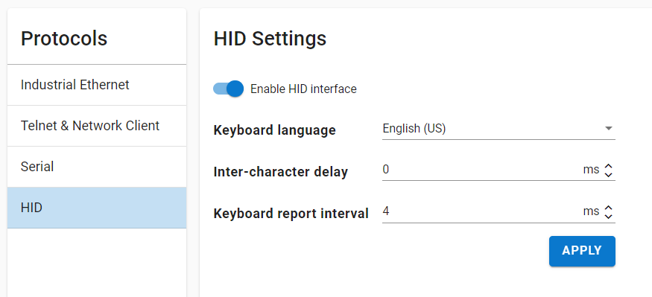Click the Keyboard report interval label
Viewport: 652px width, 297px height.
[291, 213]
